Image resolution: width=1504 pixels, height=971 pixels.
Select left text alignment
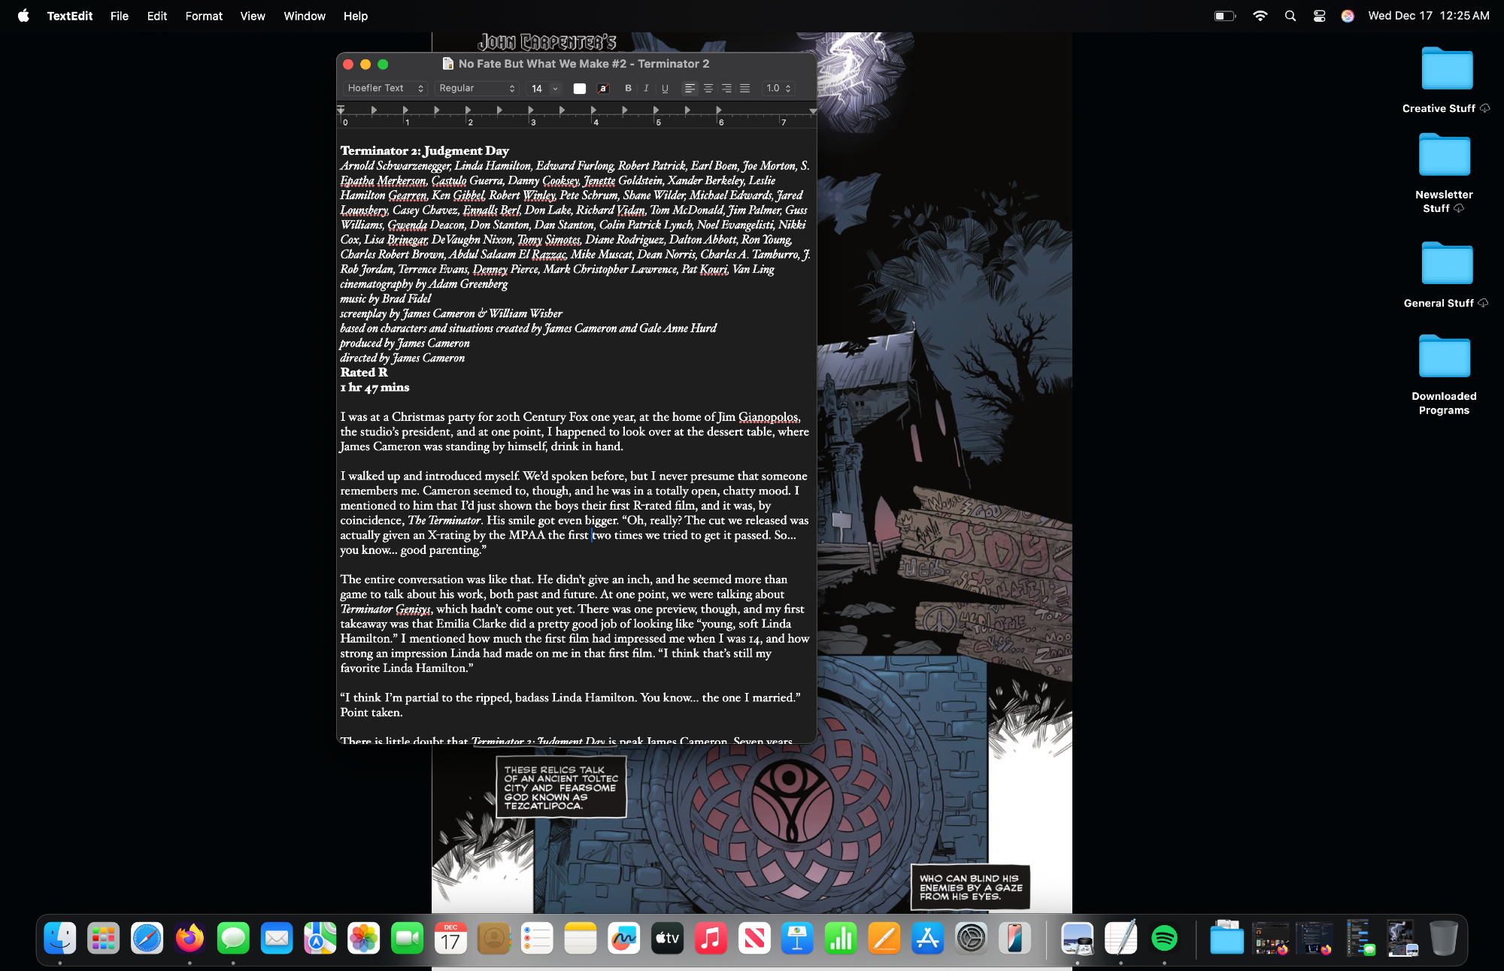(689, 88)
